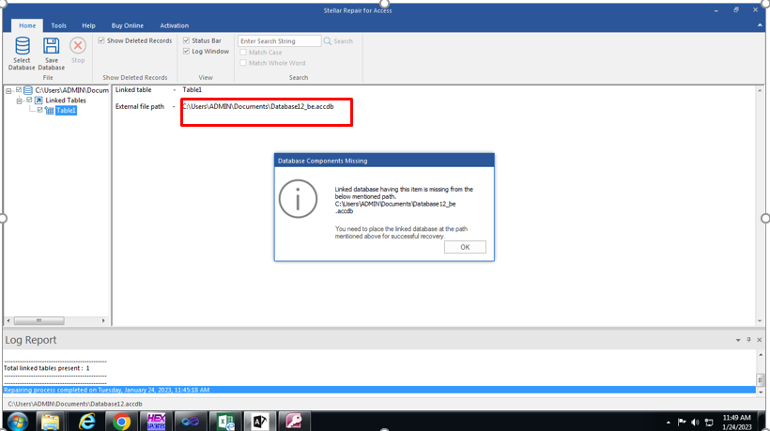Open the Buy Online tab
Screen dimensions: 770x431
point(127,25)
